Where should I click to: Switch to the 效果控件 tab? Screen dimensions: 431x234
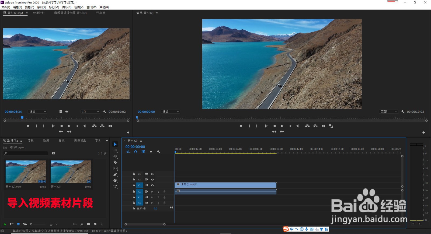[x=39, y=13]
